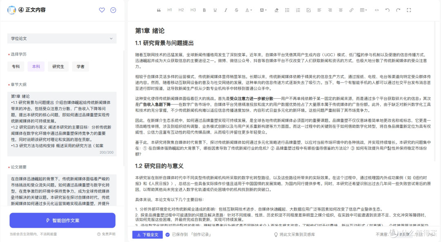
Task: Click the line 具体来说，本论文有以下几个主要目标
Action: [169, 200]
